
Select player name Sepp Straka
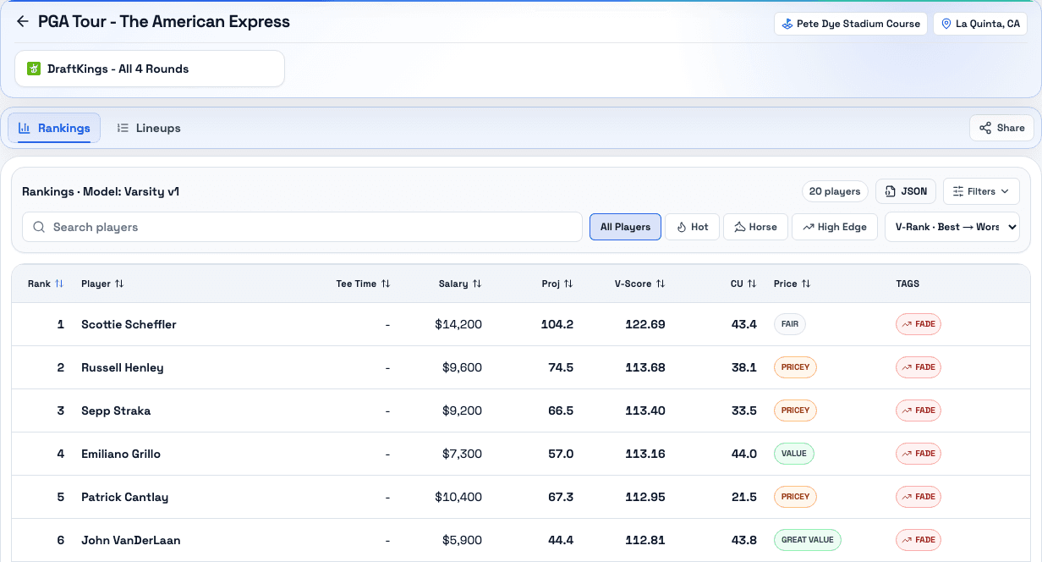coord(116,410)
